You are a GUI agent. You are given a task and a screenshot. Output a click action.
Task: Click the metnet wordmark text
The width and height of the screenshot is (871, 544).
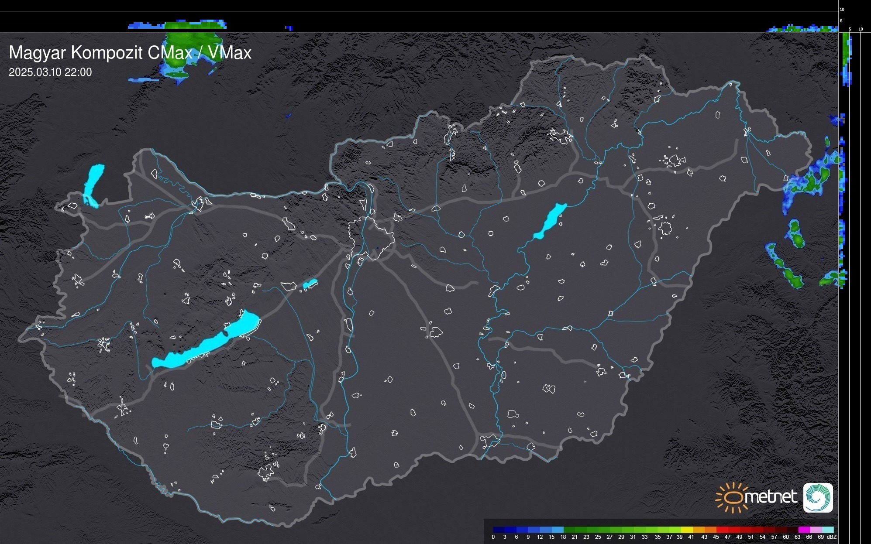[x=771, y=497]
